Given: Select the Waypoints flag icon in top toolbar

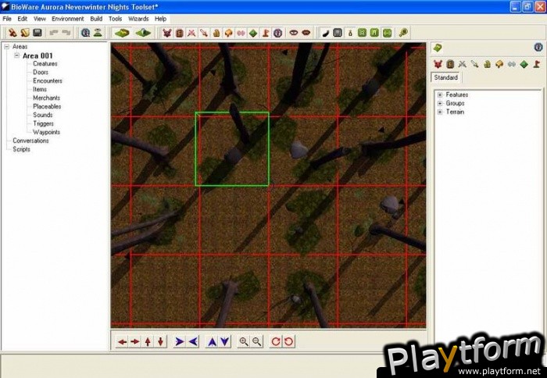Looking at the screenshot, I should (x=266, y=33).
